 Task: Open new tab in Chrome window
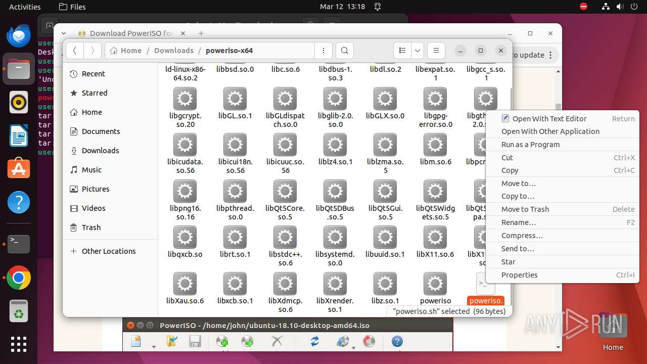(x=201, y=33)
